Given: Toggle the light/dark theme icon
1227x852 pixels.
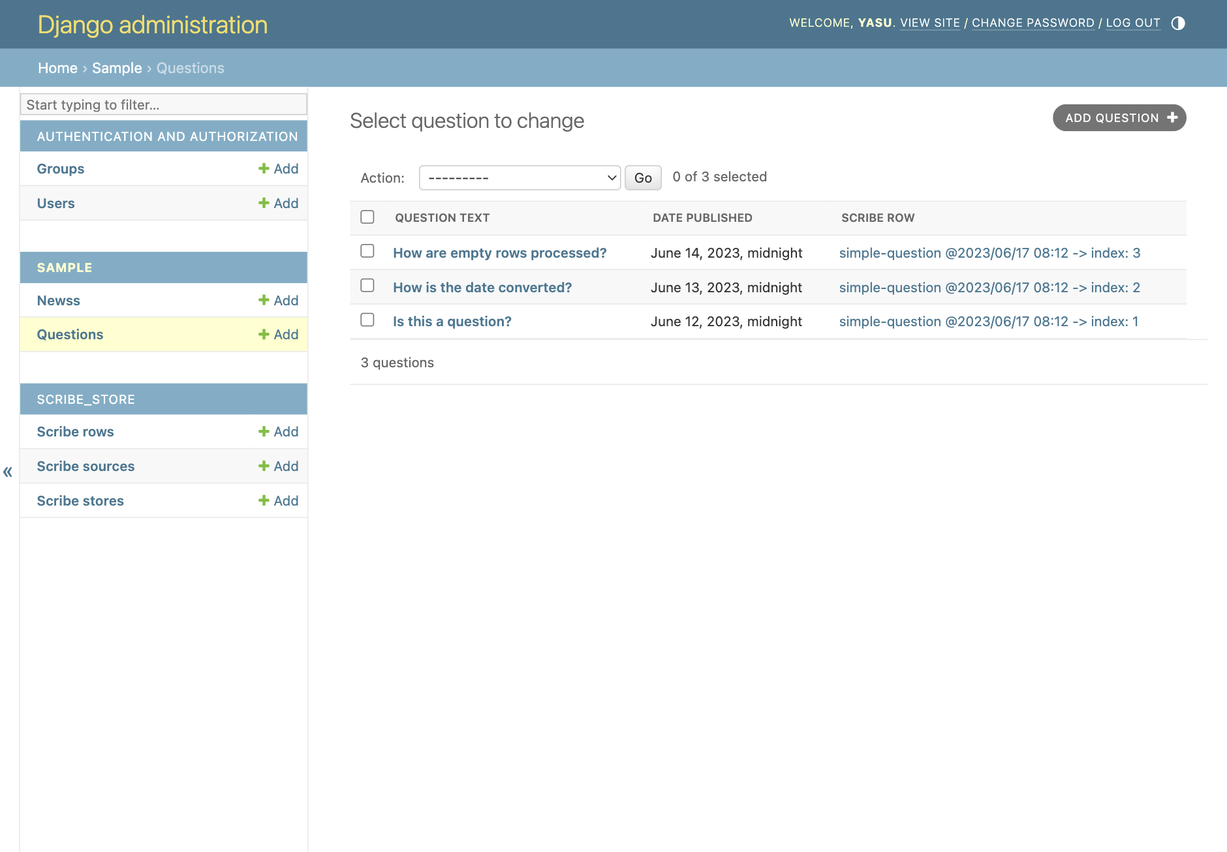Looking at the screenshot, I should tap(1177, 23).
